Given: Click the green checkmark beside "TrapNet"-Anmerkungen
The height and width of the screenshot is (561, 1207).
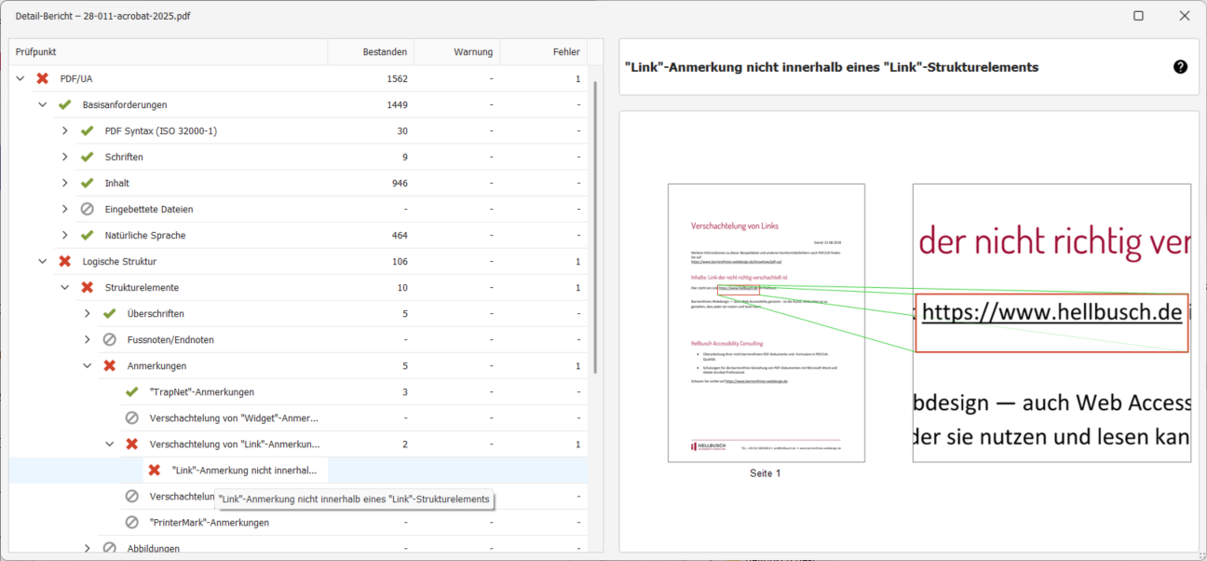Looking at the screenshot, I should [x=131, y=391].
